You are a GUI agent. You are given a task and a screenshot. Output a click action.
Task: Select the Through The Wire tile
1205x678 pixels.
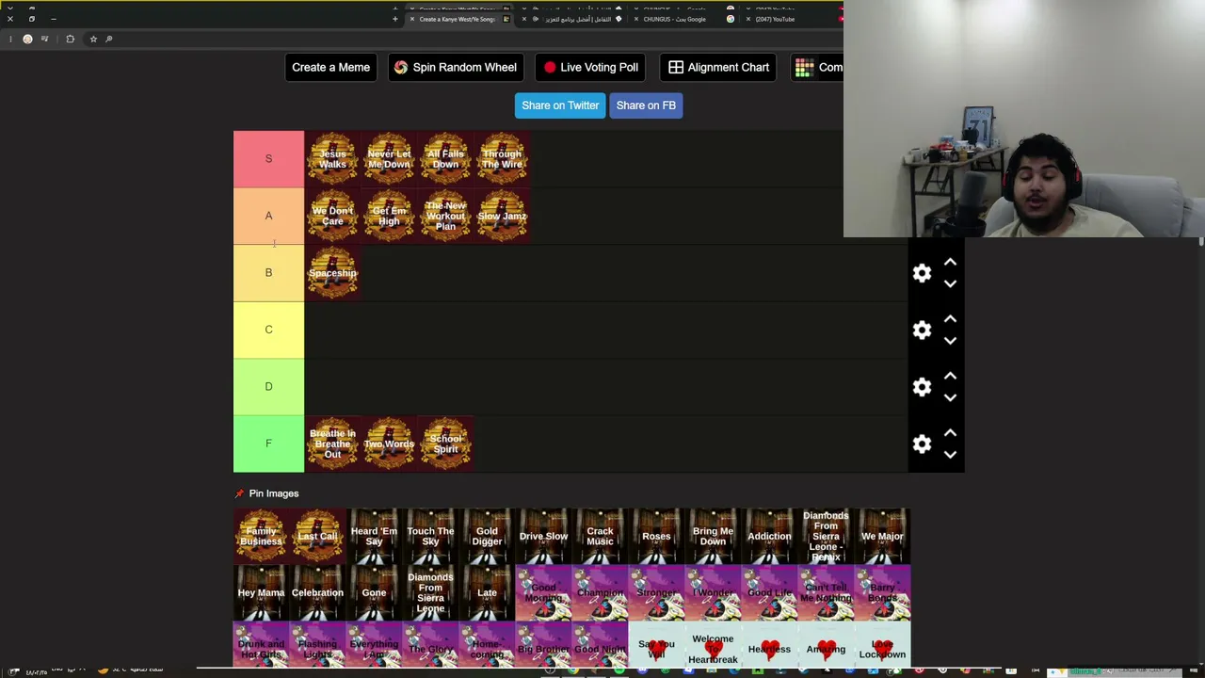[502, 159]
